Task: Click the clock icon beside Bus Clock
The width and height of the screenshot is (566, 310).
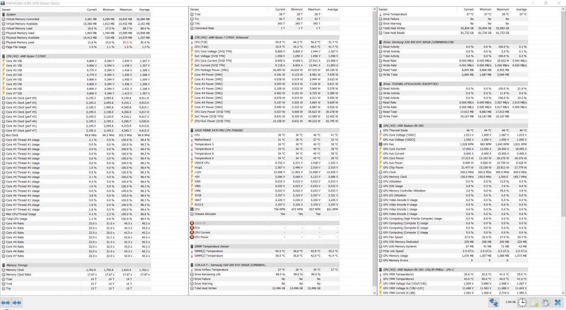Action: (x=3, y=135)
